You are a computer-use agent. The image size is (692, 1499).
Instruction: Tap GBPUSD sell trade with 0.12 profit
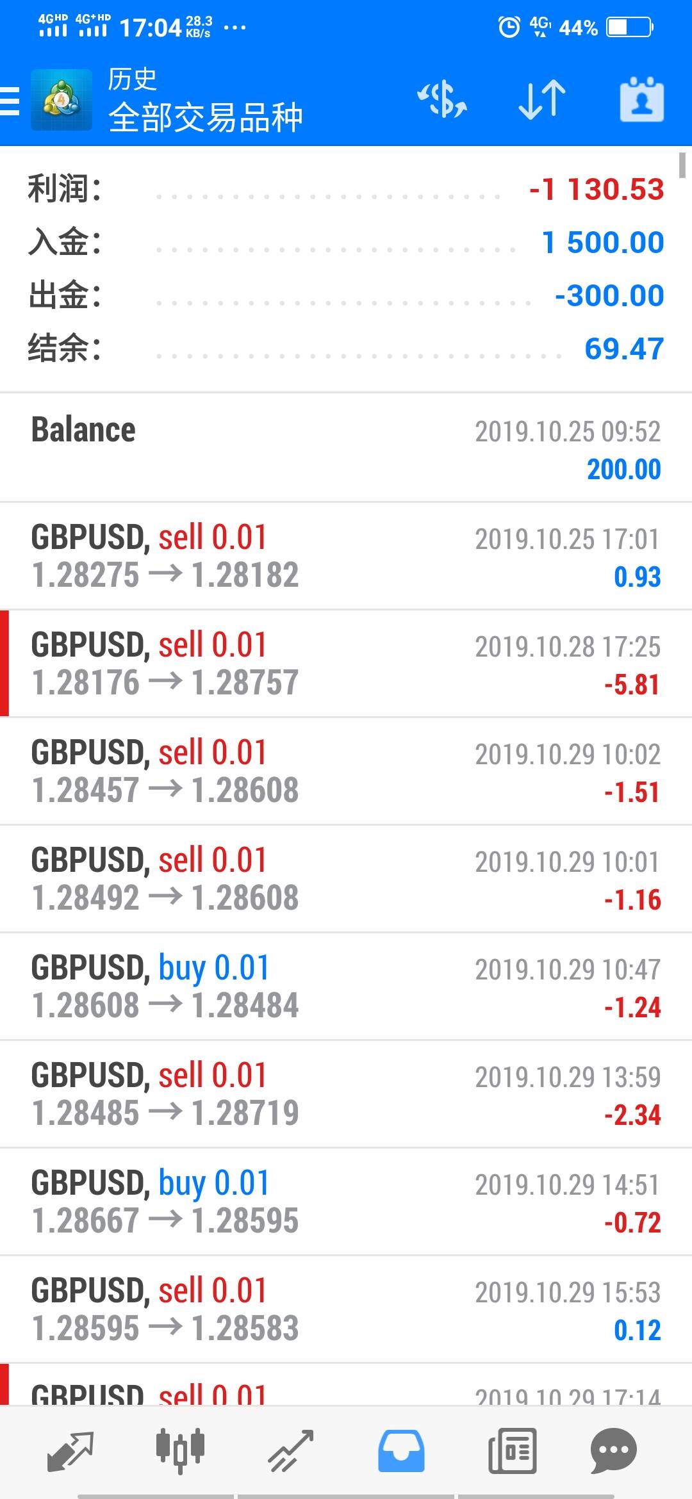click(346, 1309)
